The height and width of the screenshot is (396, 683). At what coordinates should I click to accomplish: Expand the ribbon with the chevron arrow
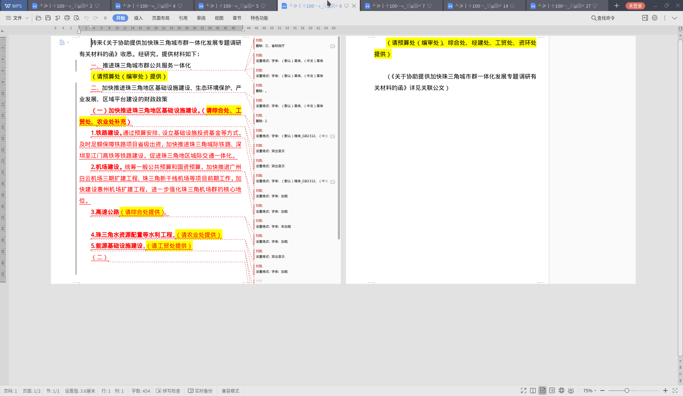tap(675, 18)
